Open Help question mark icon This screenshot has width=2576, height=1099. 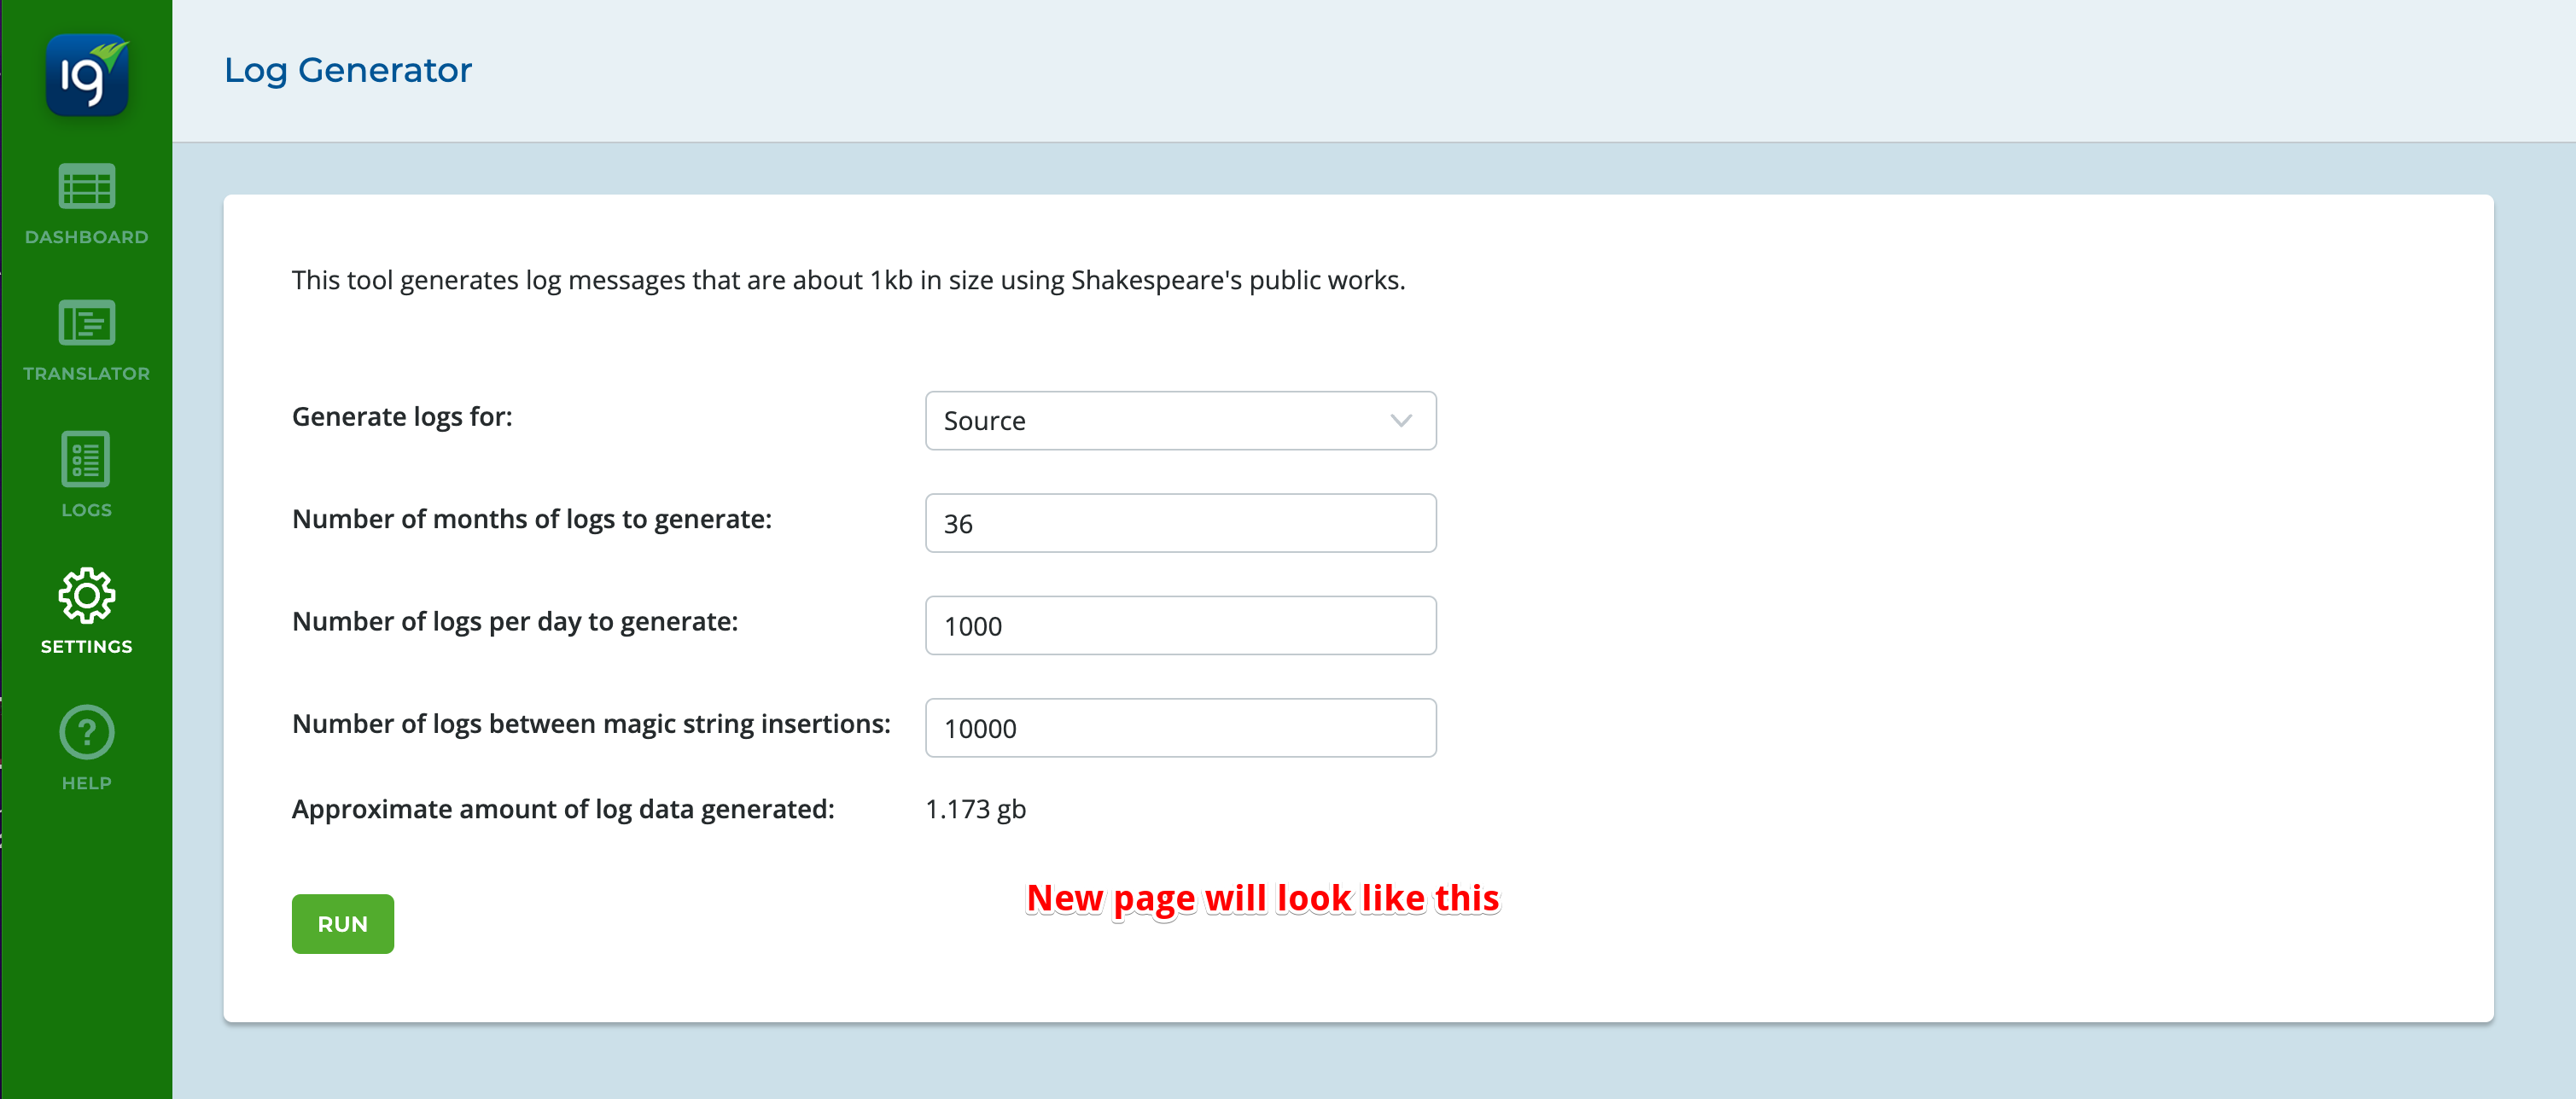point(87,732)
